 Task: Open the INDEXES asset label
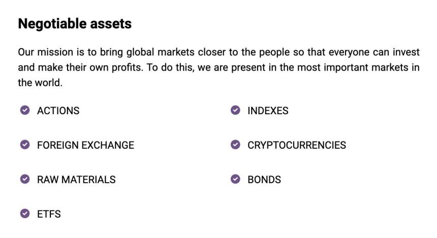(268, 111)
